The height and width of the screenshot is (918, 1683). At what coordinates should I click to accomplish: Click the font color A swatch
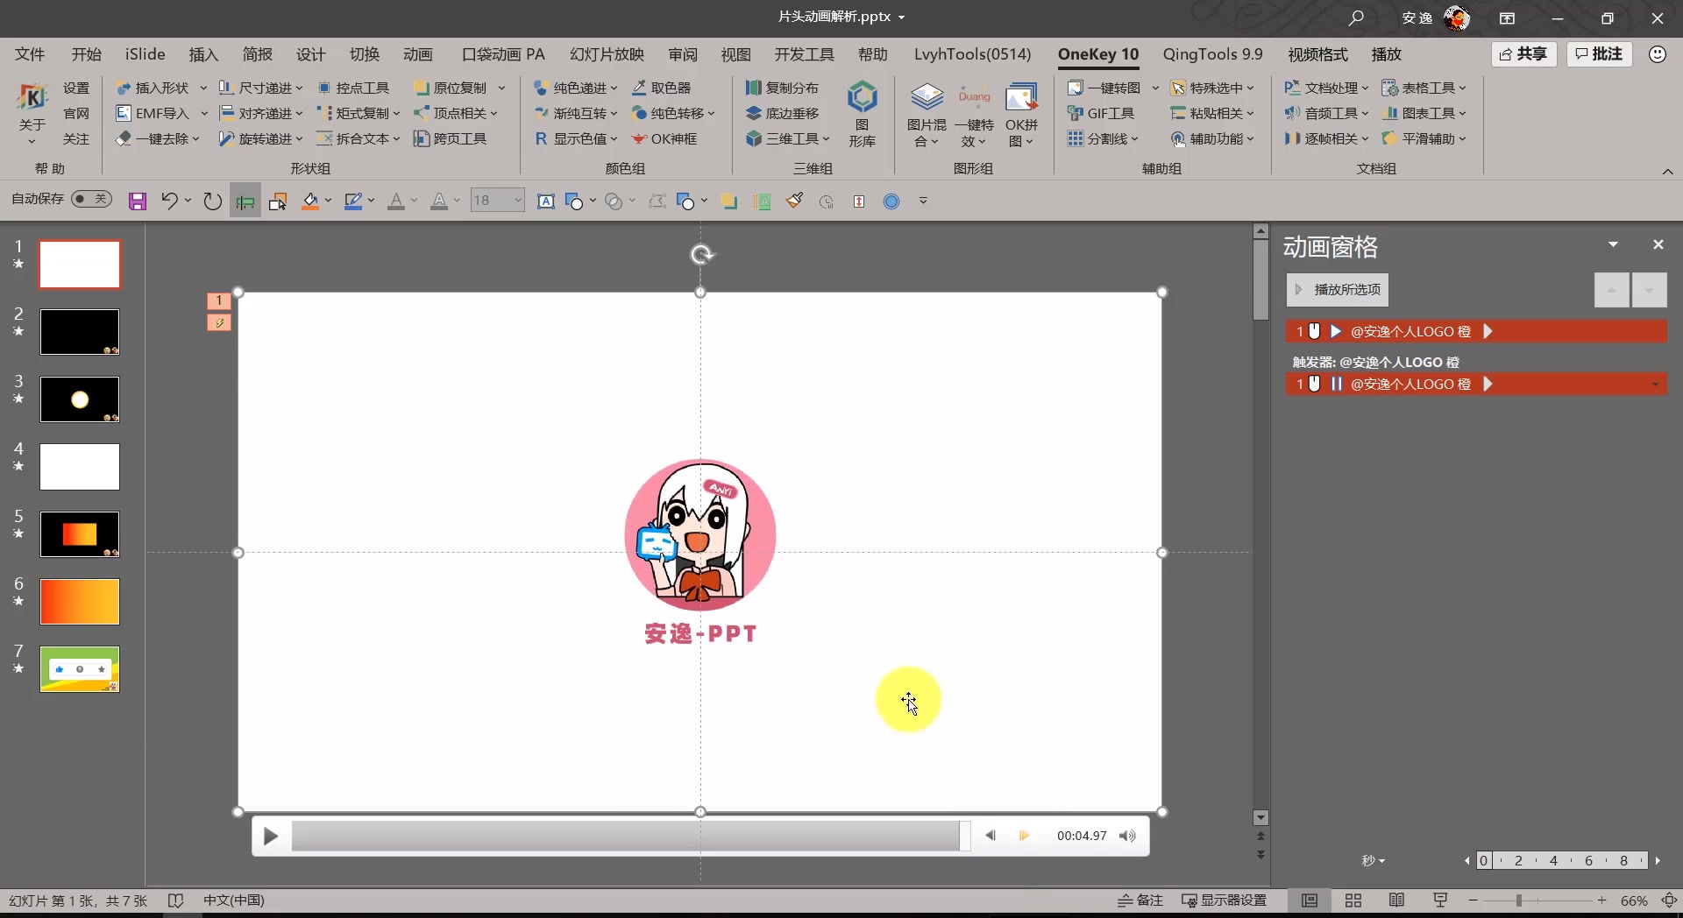tap(396, 201)
